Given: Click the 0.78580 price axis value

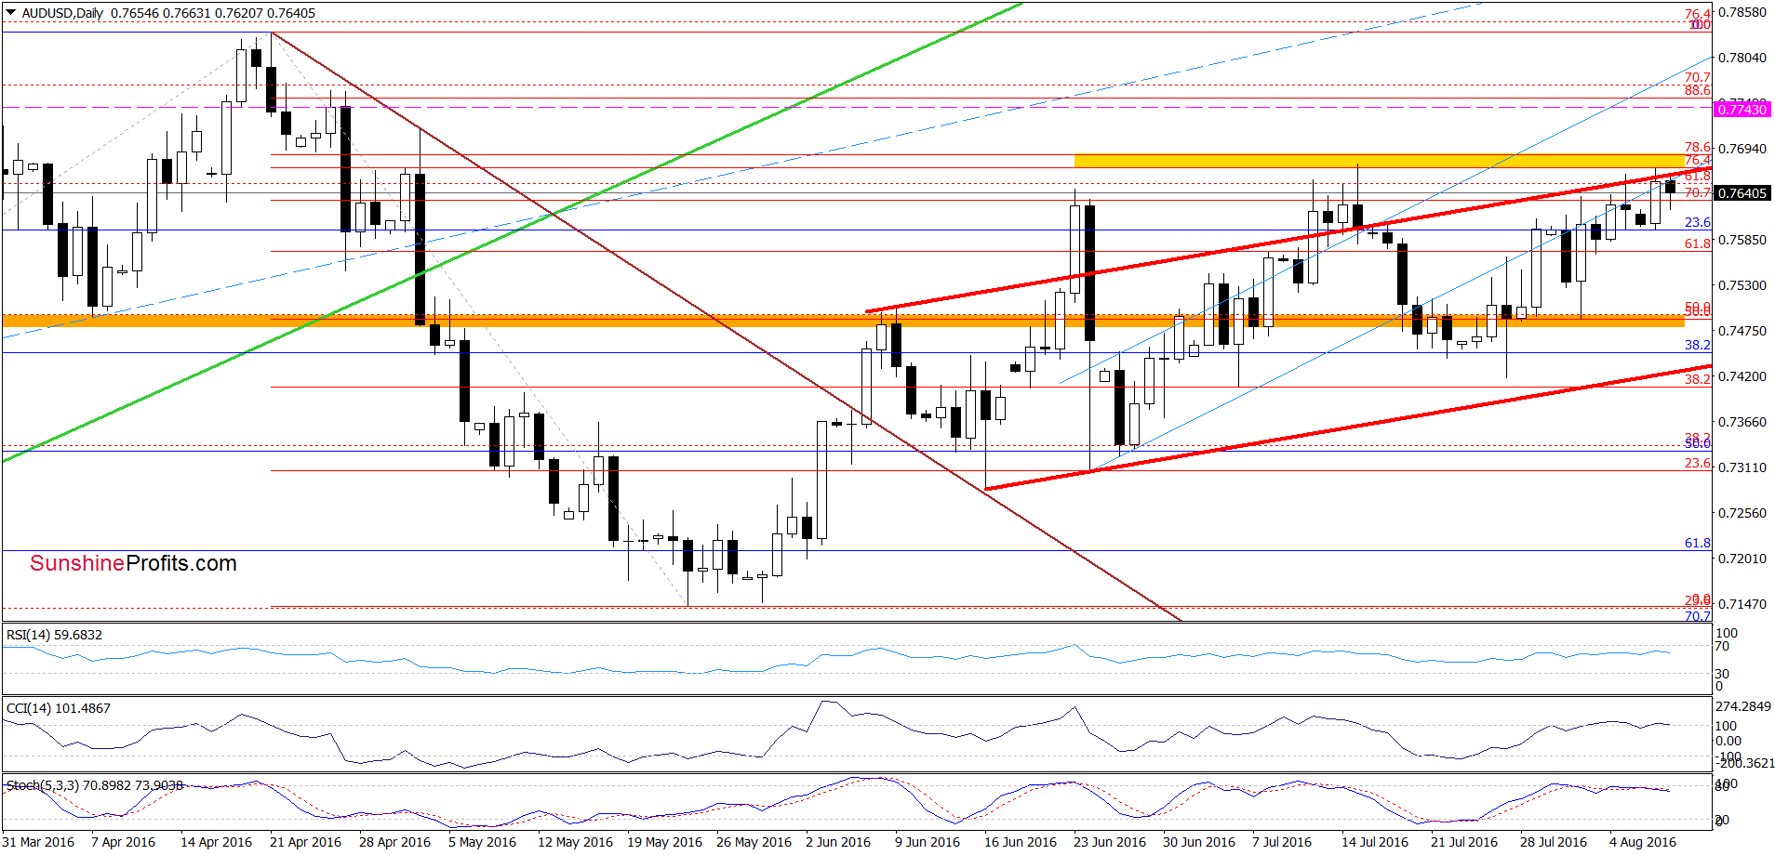Looking at the screenshot, I should (x=1742, y=12).
